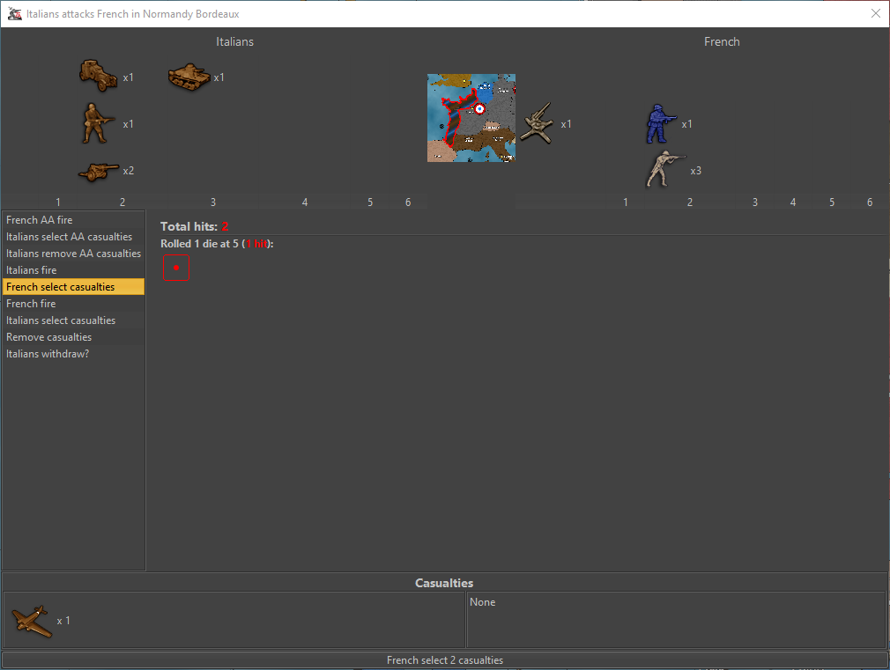Image resolution: width=890 pixels, height=670 pixels.
Task: Select the French anti-aircraft gun icon
Action: click(x=537, y=123)
